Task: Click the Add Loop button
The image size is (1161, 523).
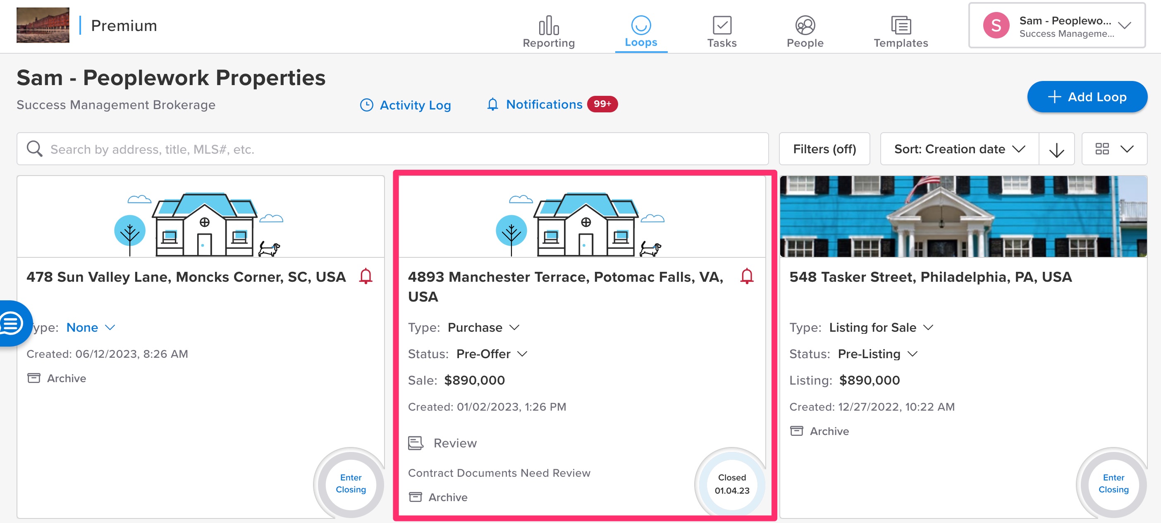Action: coord(1087,97)
